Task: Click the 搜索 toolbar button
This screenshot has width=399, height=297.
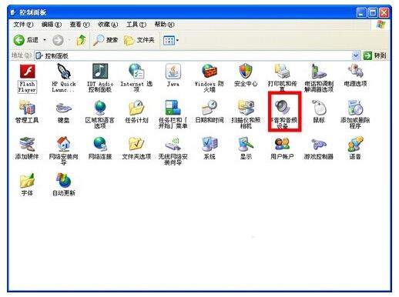Action: 106,40
